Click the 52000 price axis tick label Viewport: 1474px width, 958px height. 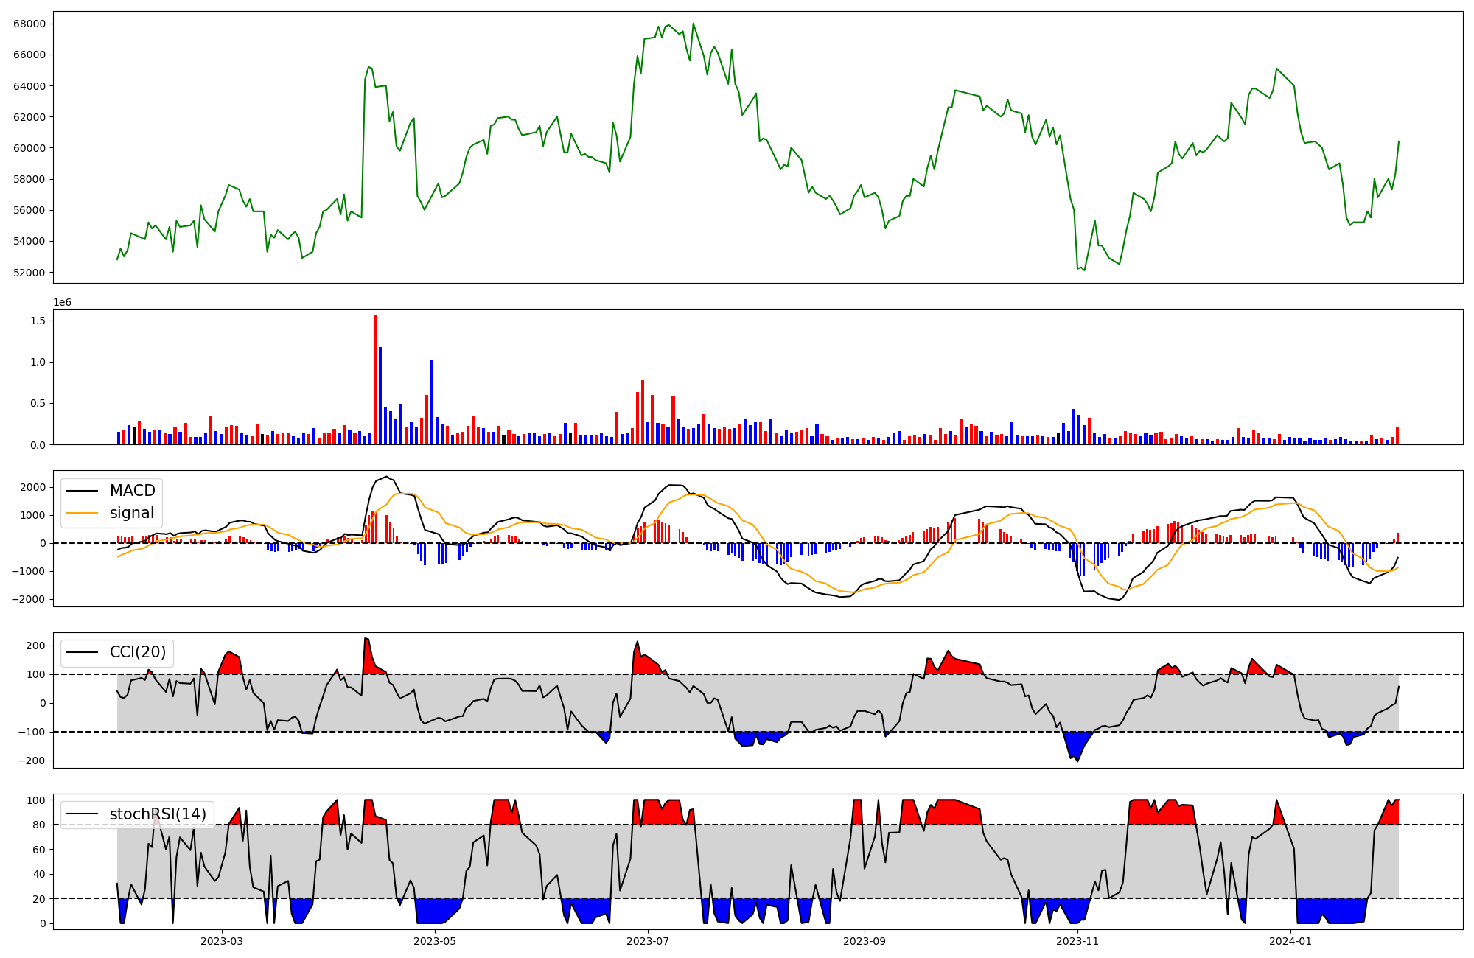tap(29, 273)
